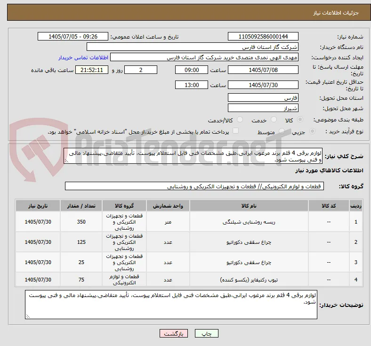Click the buyer notes textarea
Screen dimensions: 371x346
[x=171, y=305]
